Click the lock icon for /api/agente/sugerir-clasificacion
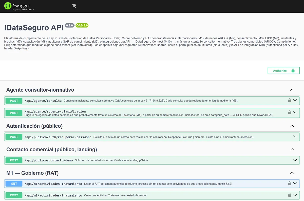Image resolution: width=304 pixels, height=201 pixels. [290, 112]
